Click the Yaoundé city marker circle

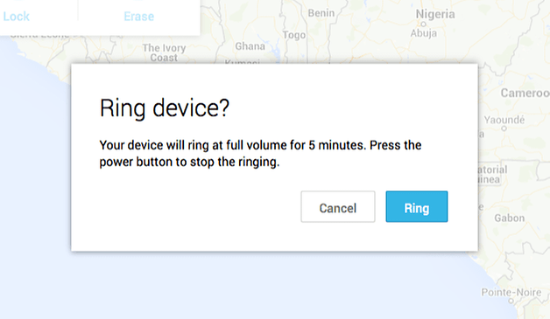coord(504,128)
